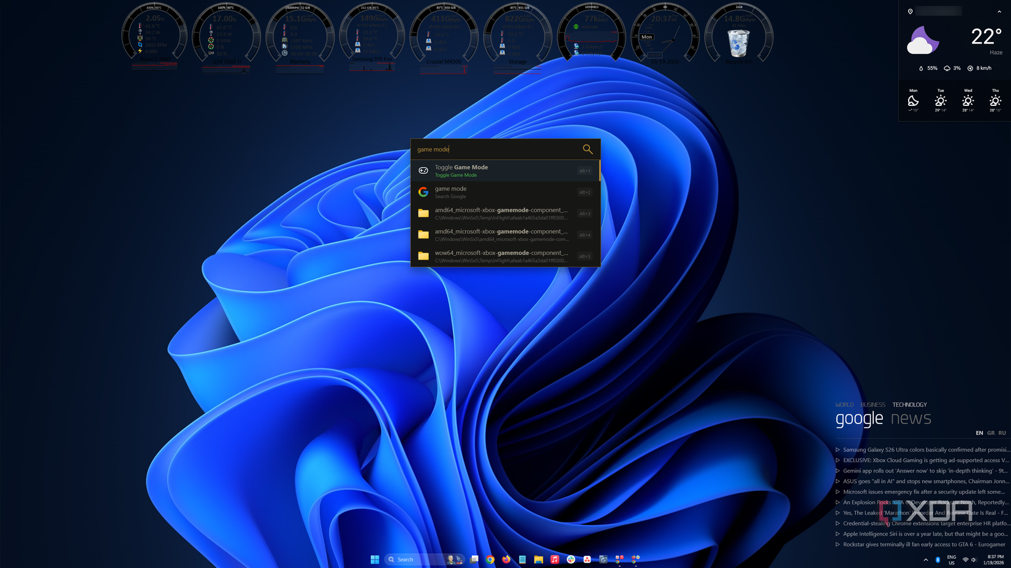Expand the hidden icons tray chevron

point(926,559)
